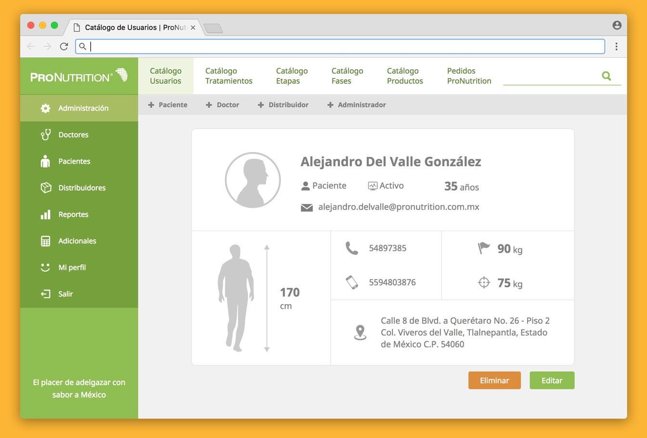Click the location pin address icon
647x438 pixels.
360,332
